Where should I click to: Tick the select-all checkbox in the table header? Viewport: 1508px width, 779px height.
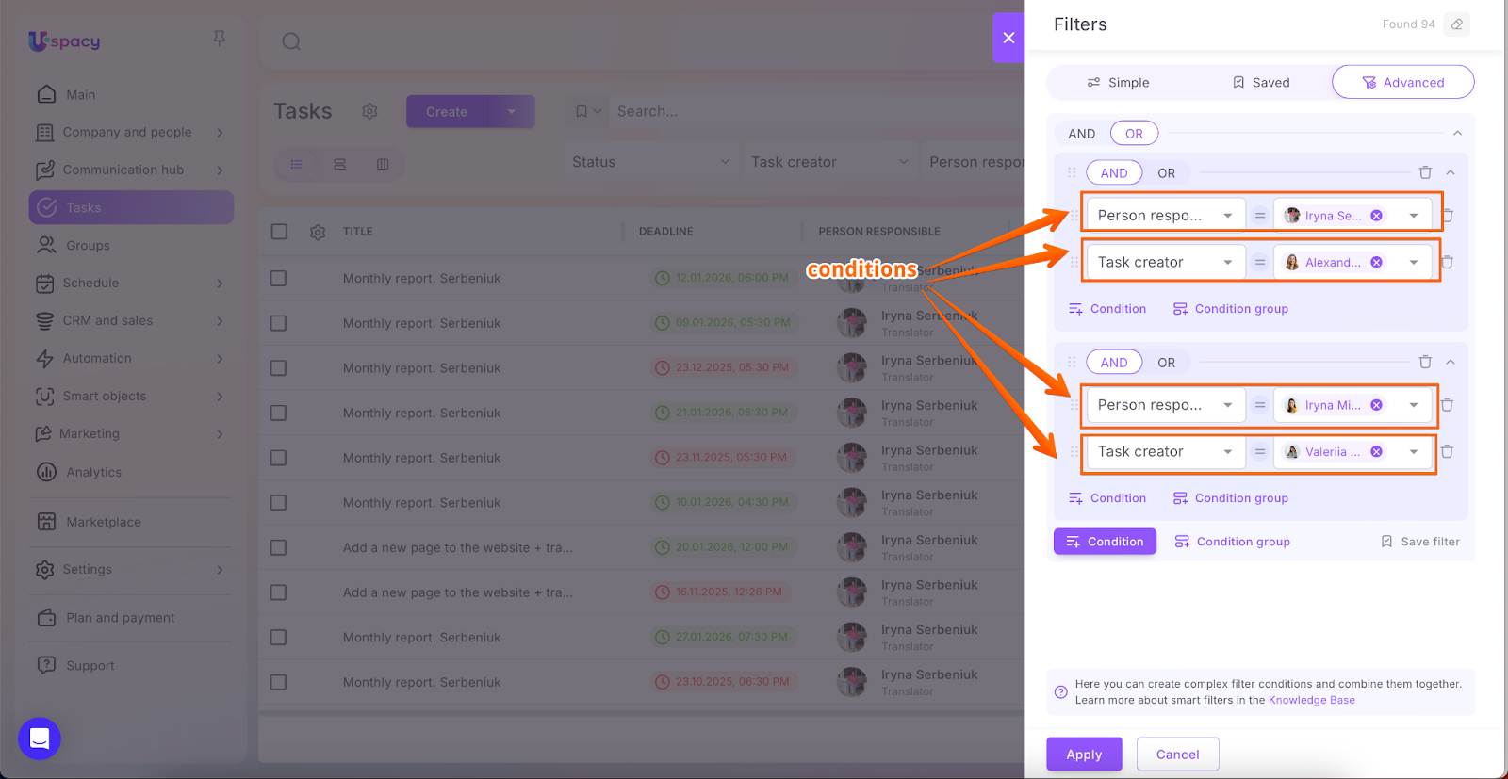click(279, 232)
